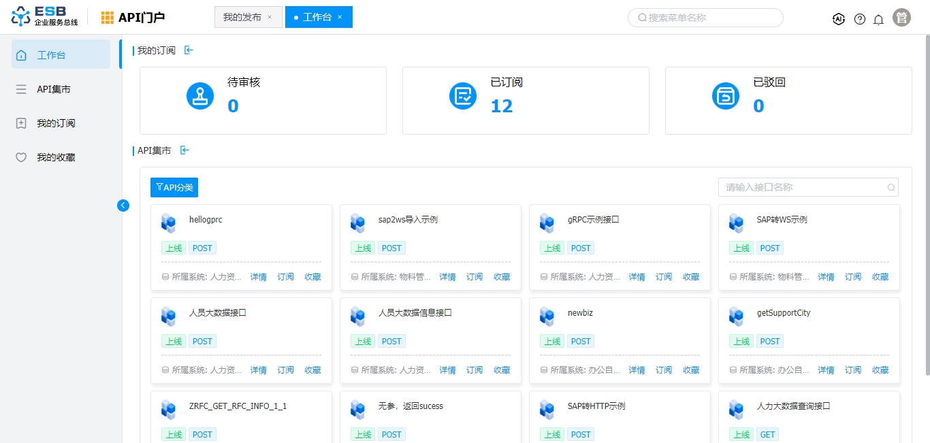
Task: Open the API门户 grid app icon
Action: click(x=108, y=18)
